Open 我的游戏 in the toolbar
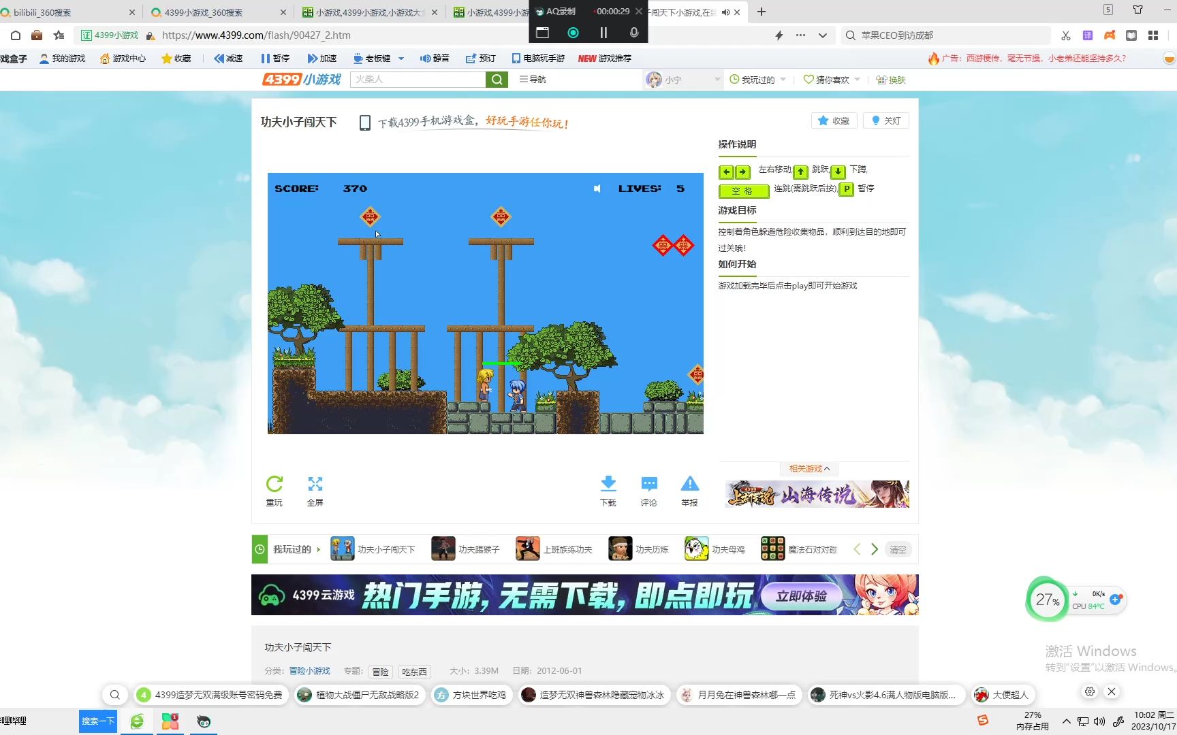 click(x=63, y=59)
